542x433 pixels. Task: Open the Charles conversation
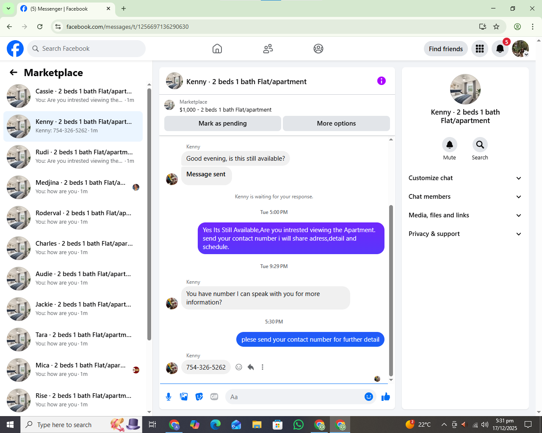[73, 248]
